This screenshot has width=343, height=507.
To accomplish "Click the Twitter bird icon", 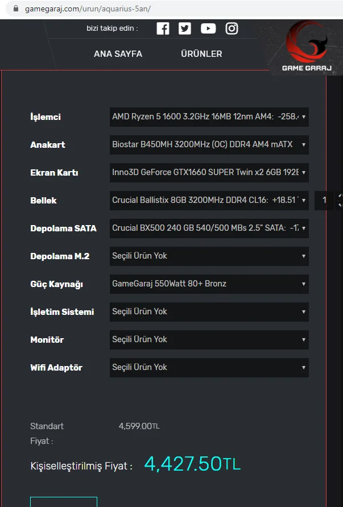I will click(185, 28).
